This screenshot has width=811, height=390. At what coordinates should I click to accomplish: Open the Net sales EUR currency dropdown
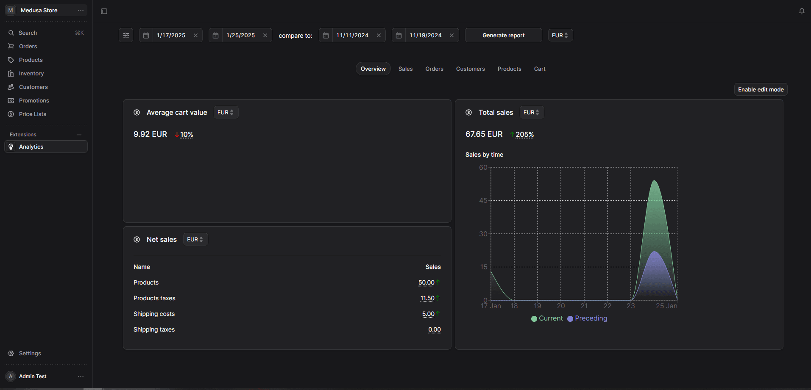pyautogui.click(x=195, y=240)
